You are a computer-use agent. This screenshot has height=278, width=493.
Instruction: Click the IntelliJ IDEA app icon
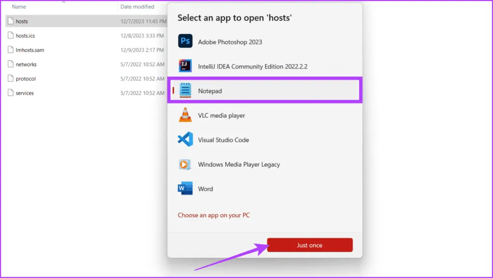185,66
